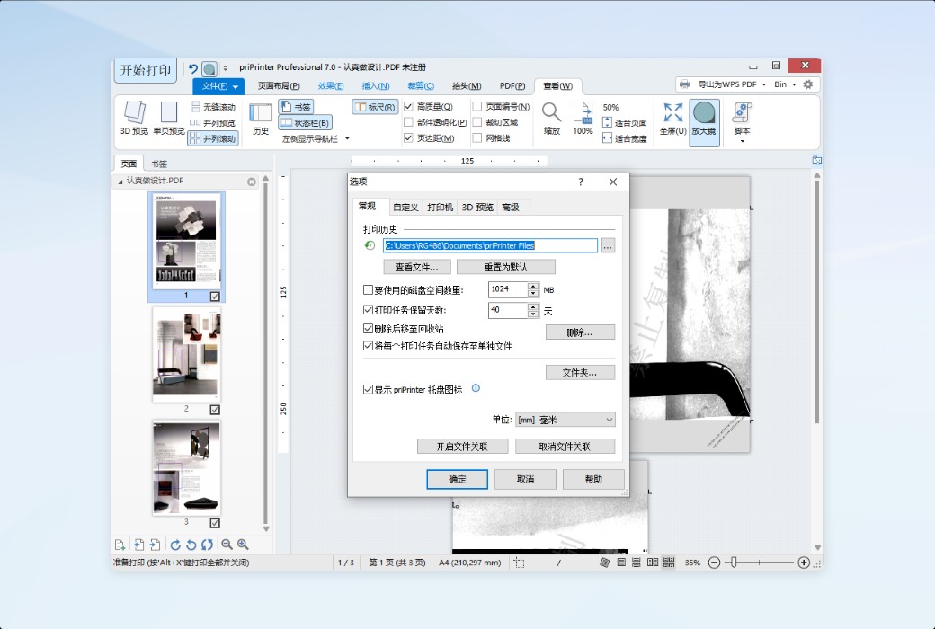Click the 确定 button in dialog
Viewport: 935px width, 629px height.
[458, 479]
